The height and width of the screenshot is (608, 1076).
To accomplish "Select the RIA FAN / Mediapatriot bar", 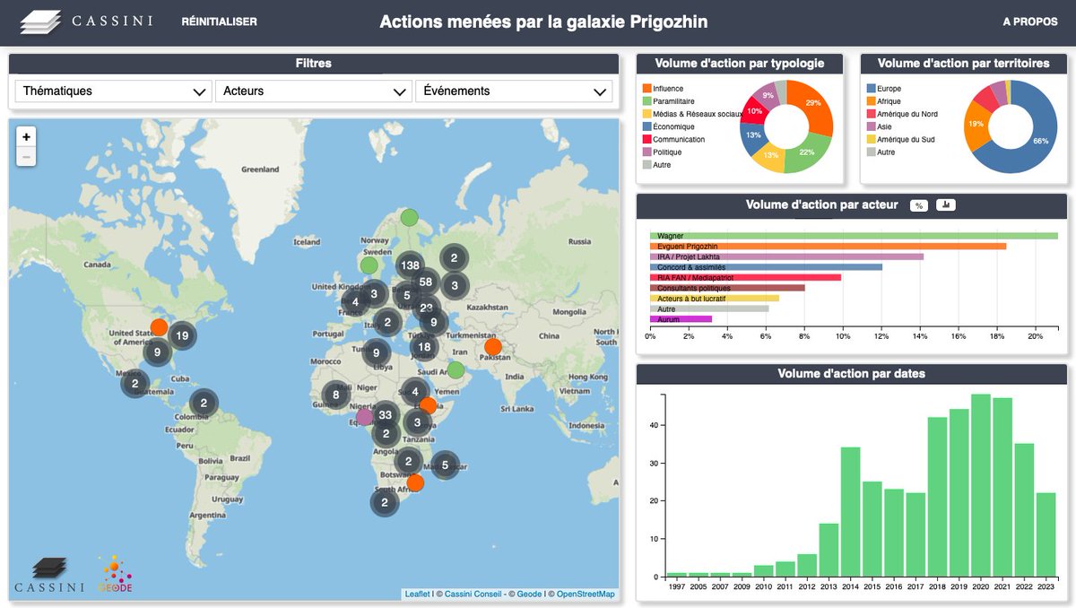I will [x=745, y=277].
